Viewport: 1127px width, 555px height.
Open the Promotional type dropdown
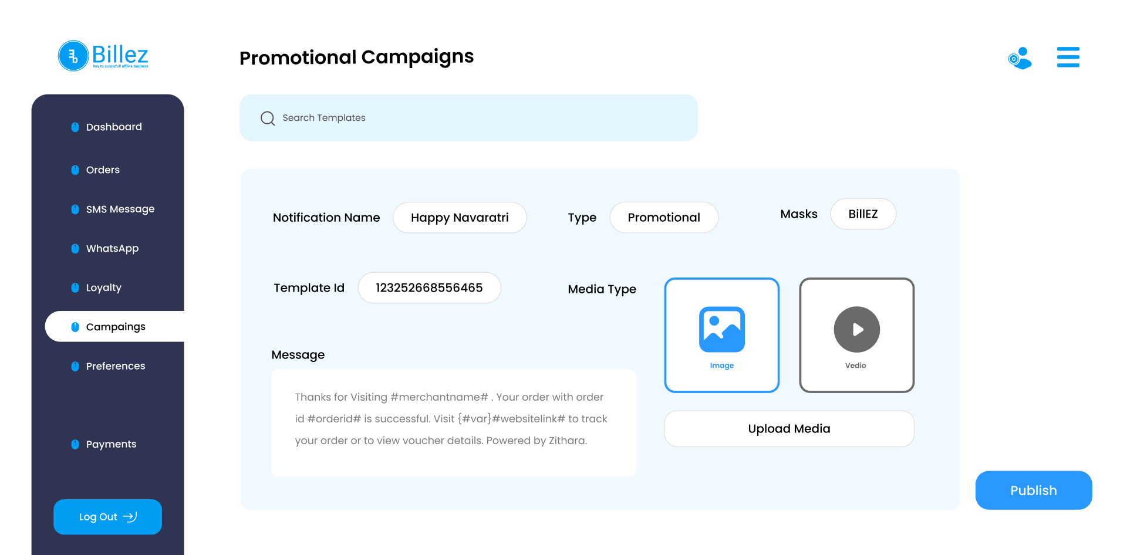(664, 218)
